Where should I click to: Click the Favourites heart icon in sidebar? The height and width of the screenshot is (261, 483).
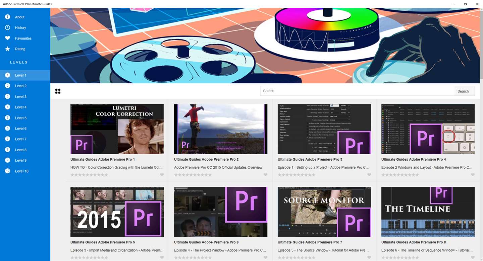coord(8,38)
